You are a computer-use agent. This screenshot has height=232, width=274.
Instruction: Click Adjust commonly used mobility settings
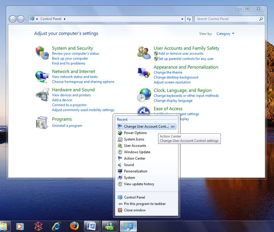pos(83,110)
